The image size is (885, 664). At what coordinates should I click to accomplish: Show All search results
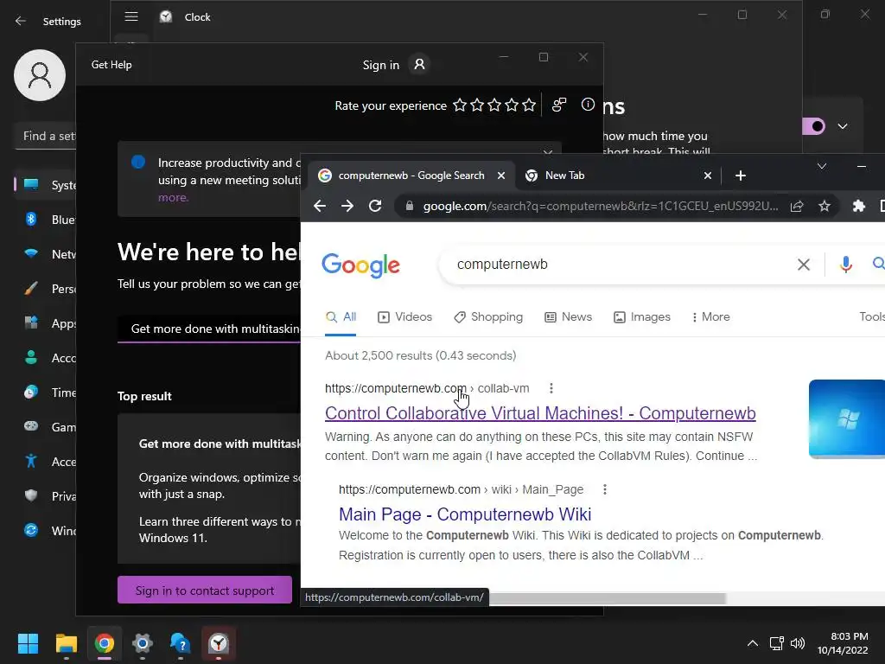(341, 317)
